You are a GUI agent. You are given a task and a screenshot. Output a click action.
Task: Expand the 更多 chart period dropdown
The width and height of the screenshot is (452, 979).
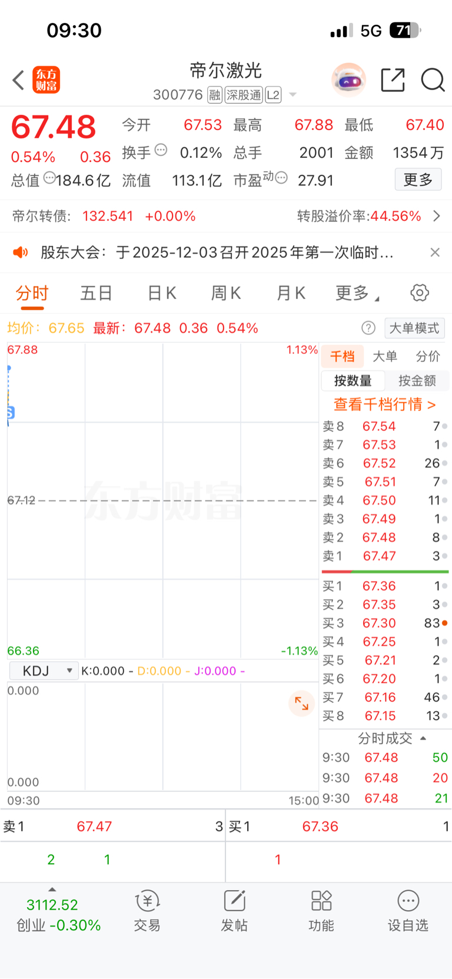pyautogui.click(x=357, y=293)
